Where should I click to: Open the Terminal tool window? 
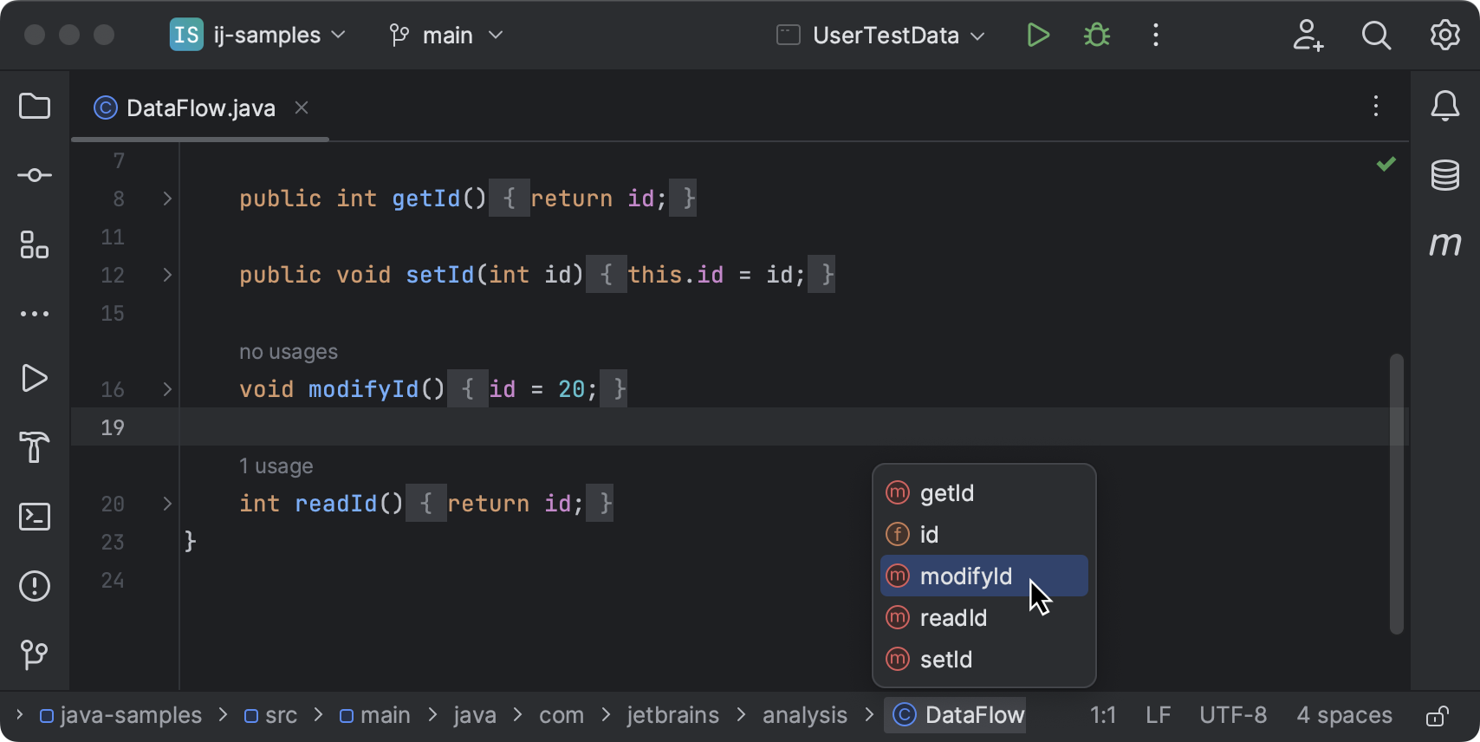pyautogui.click(x=35, y=517)
